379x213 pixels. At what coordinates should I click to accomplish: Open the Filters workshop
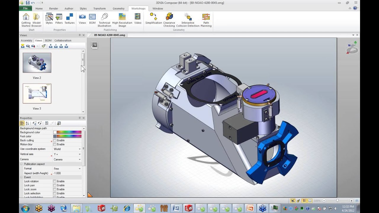[x=59, y=19]
